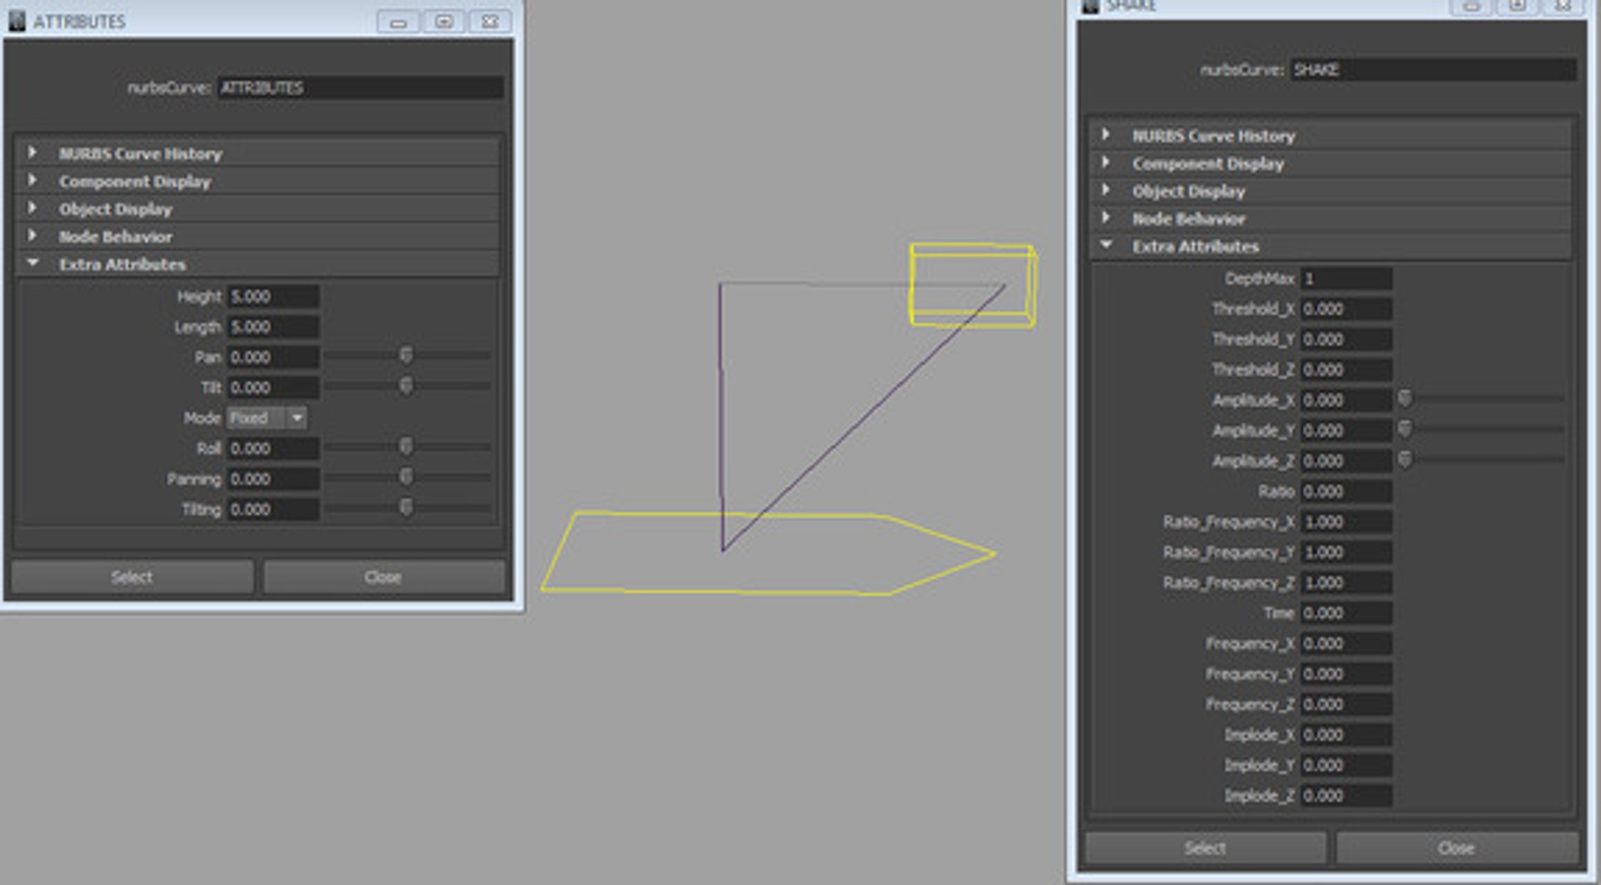Click the Amplitude_X slider handle

(x=1405, y=399)
